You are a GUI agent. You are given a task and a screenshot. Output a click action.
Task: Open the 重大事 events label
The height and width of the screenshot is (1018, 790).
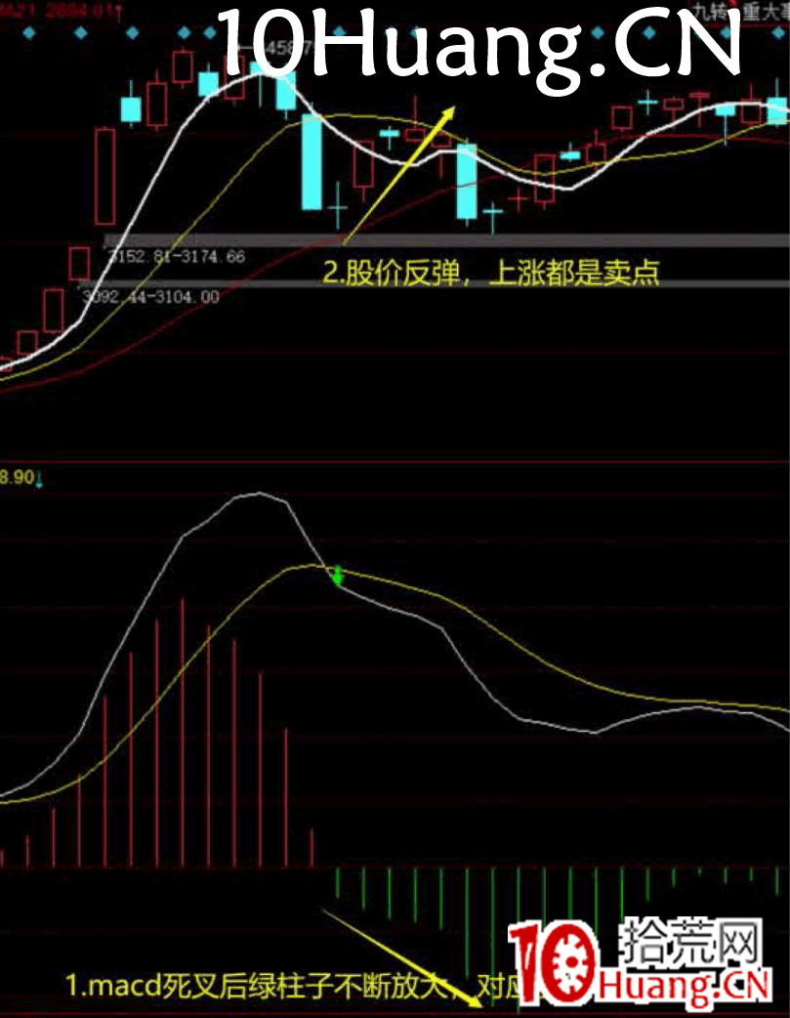point(766,11)
